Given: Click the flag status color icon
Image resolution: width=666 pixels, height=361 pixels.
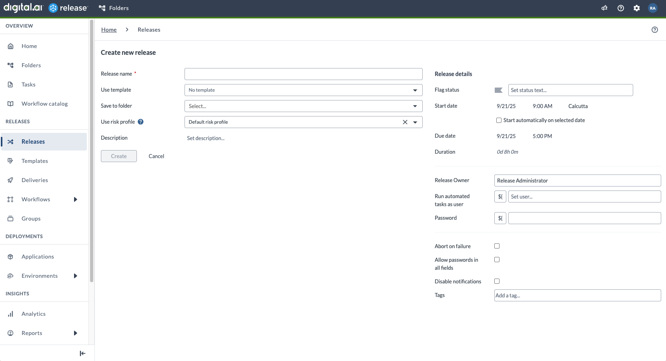Looking at the screenshot, I should [498, 90].
